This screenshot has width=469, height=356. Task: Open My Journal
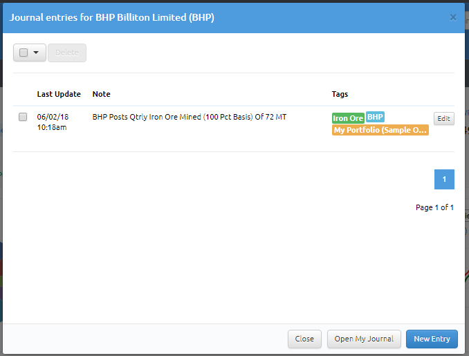click(x=364, y=339)
